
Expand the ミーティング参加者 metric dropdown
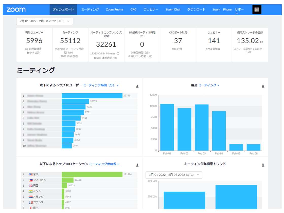(104, 164)
